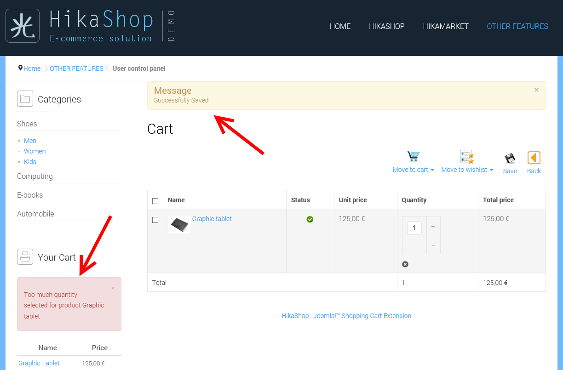This screenshot has height=370, width=563.
Task: Open the Women subcategory
Action: tap(35, 151)
